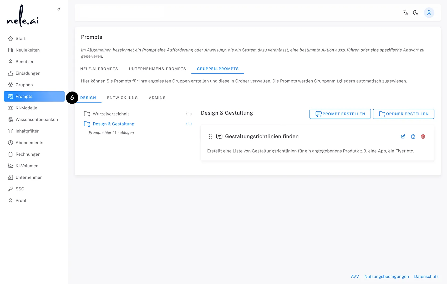Open KI-Modelle in the sidebar
Screen dimensions: 447x284
[26, 108]
